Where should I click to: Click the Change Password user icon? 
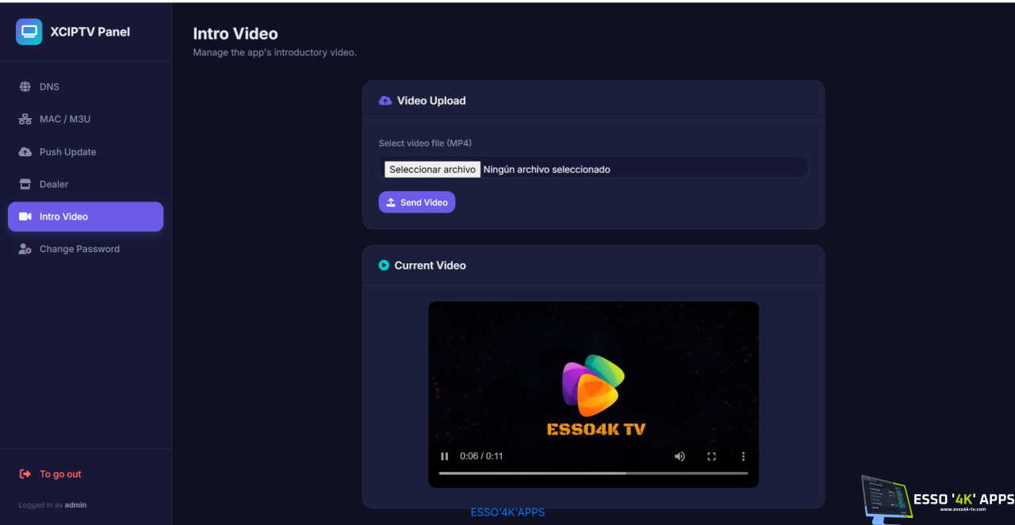point(25,249)
